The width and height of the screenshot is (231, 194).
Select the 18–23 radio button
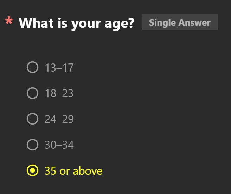pos(32,93)
